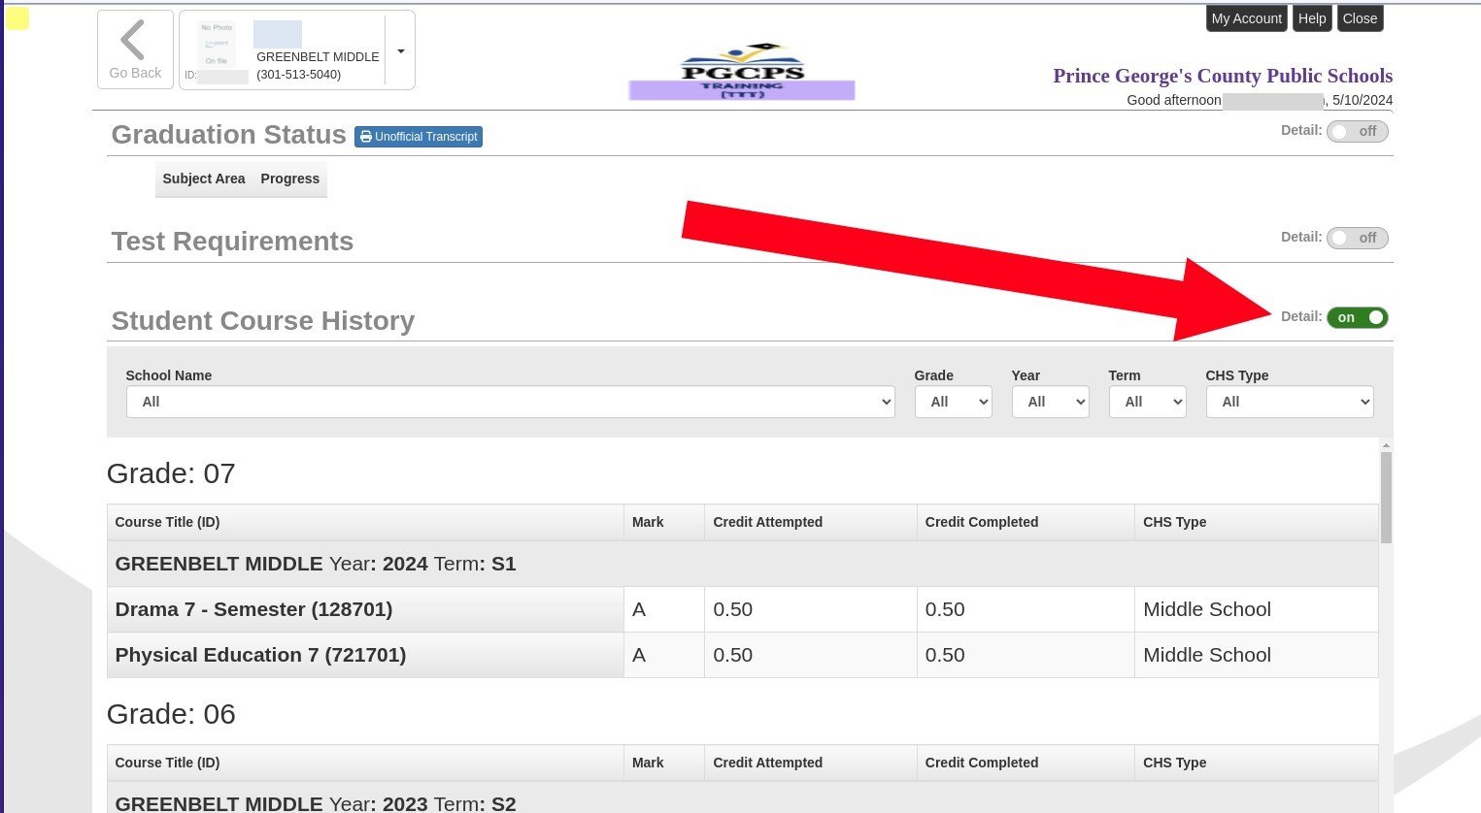
Task: Turn off Student Course History detail toggle
Action: (1357, 318)
